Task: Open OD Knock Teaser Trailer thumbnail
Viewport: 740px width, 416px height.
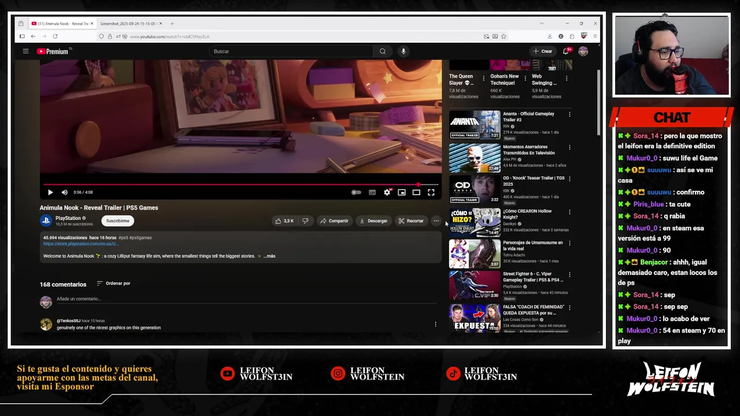Action: (x=475, y=190)
